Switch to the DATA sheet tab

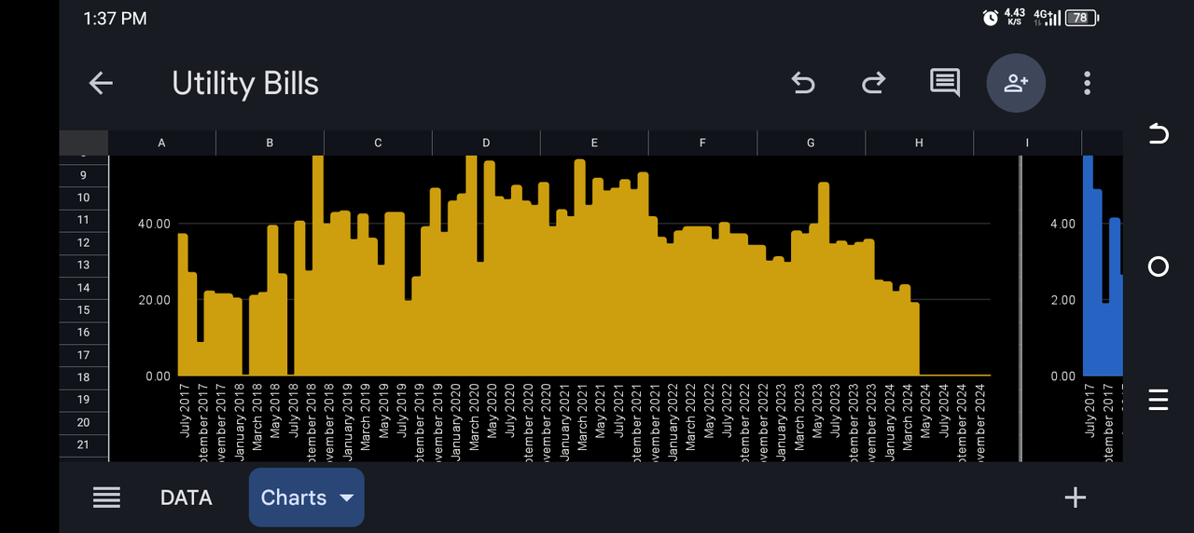(186, 498)
